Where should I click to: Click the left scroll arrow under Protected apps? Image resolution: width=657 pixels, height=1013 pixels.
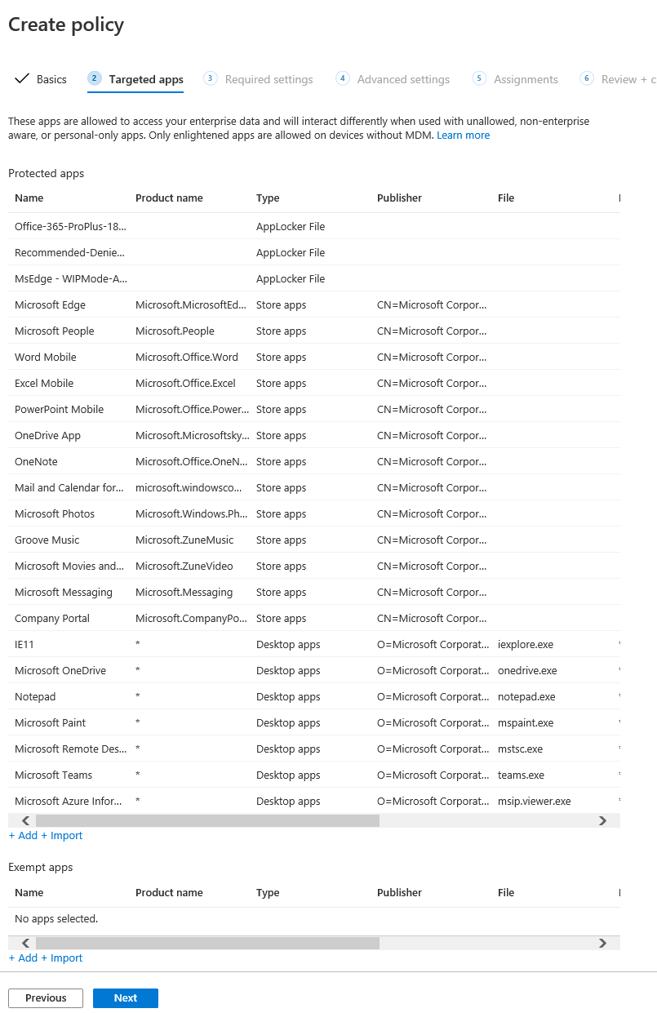[25, 820]
